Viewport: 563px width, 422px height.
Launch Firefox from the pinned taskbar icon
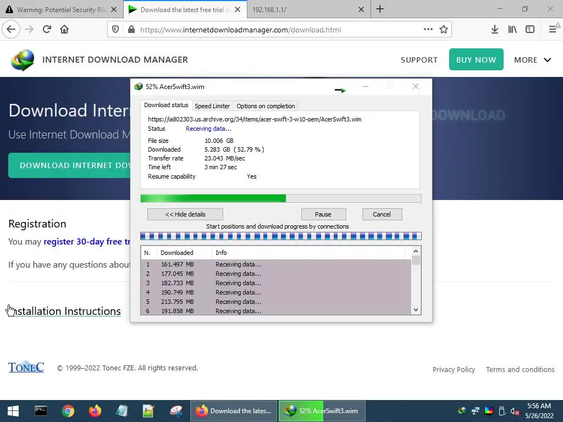(x=95, y=411)
